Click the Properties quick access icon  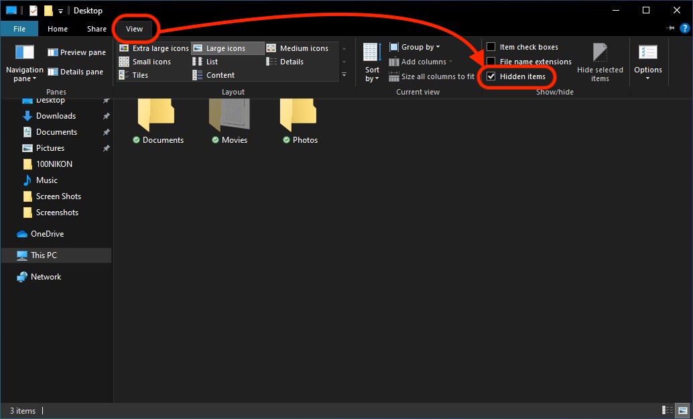tap(34, 10)
